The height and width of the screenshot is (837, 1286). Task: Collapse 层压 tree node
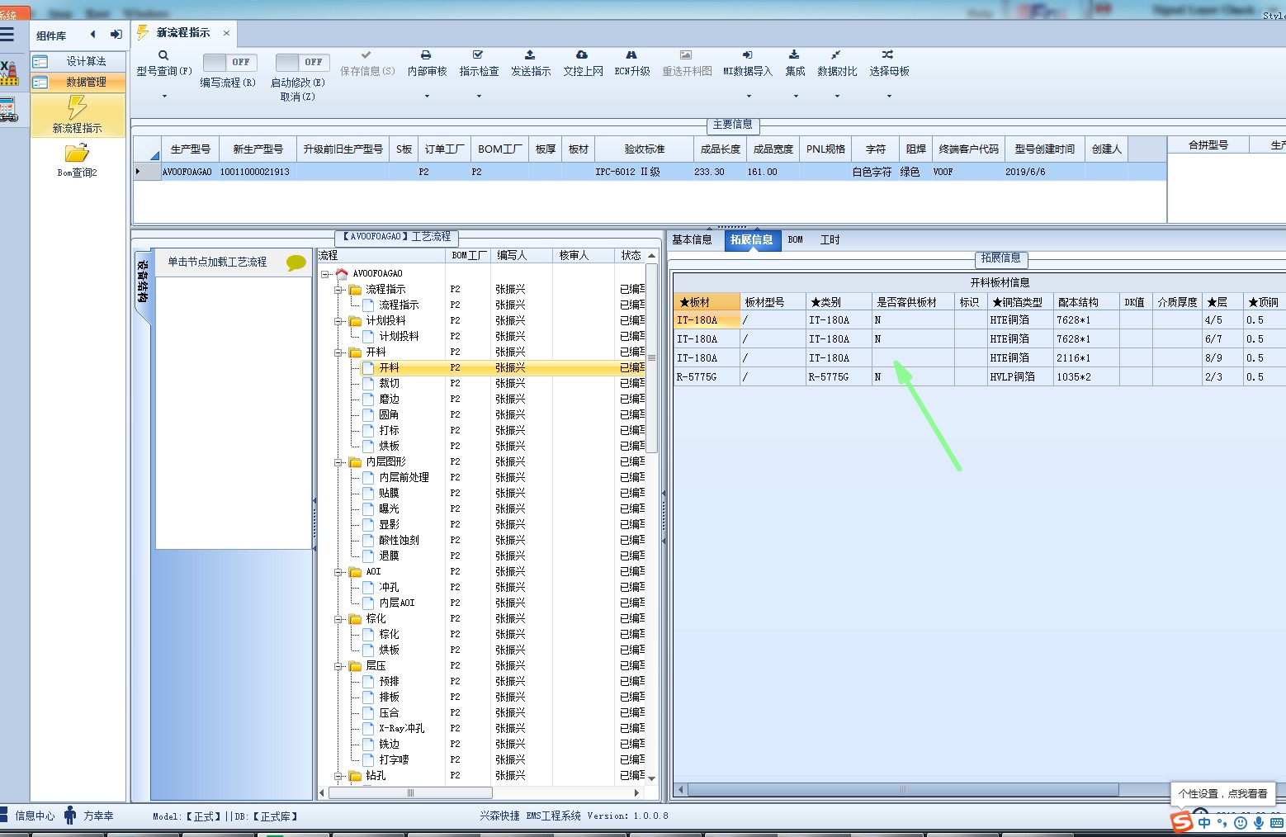tap(338, 666)
